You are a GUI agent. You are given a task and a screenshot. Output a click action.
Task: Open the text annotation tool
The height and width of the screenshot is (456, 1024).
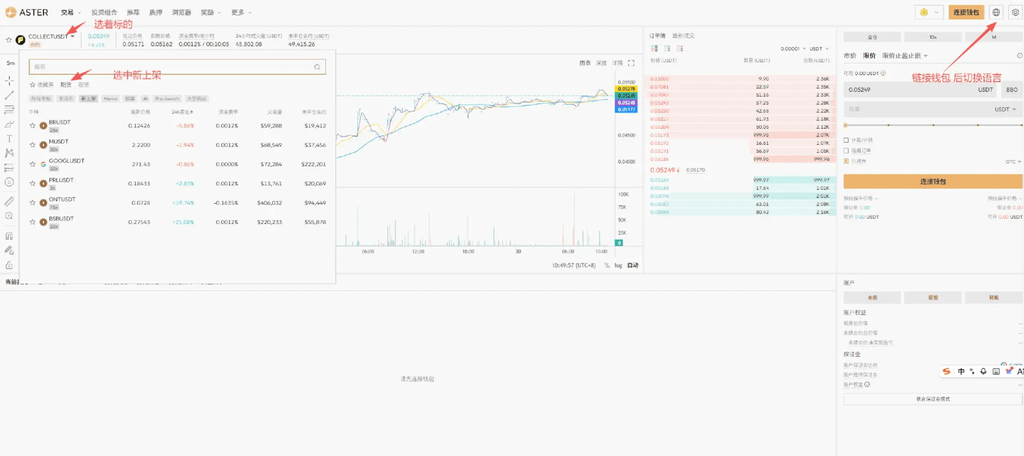pos(9,138)
